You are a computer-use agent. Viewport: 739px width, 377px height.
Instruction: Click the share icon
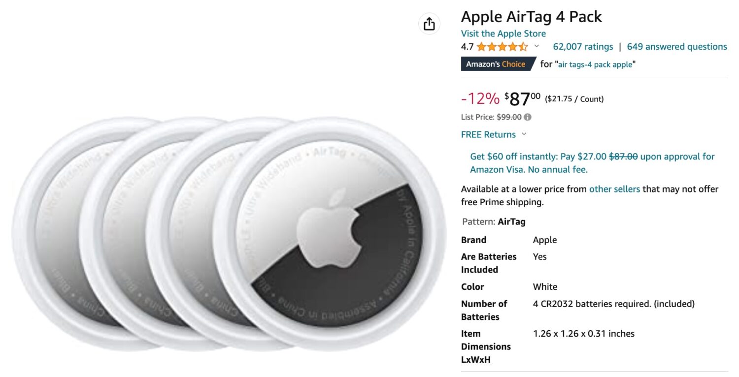point(431,23)
